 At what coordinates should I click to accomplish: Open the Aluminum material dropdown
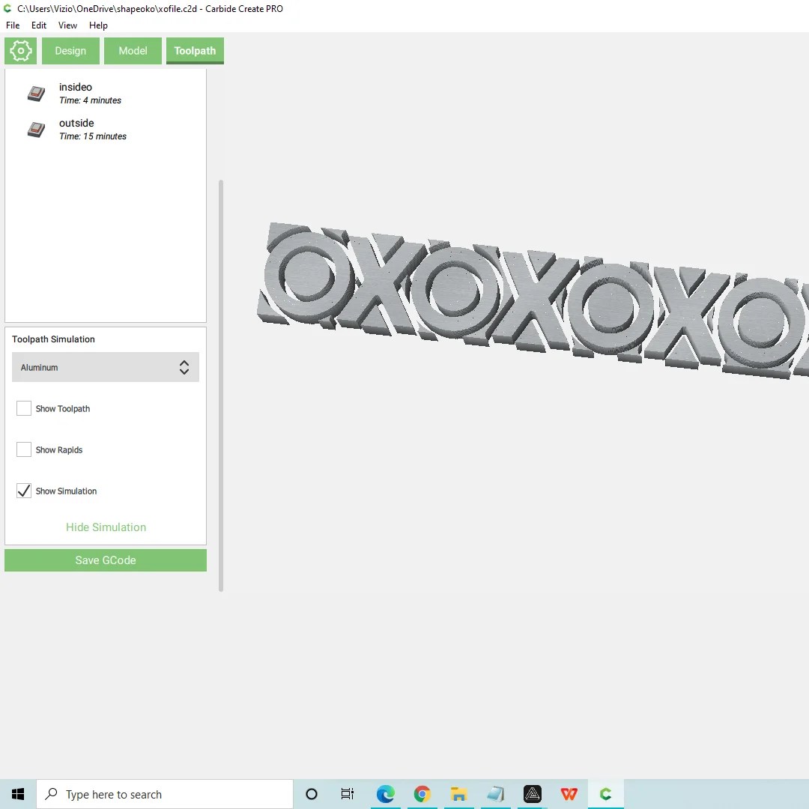click(106, 367)
